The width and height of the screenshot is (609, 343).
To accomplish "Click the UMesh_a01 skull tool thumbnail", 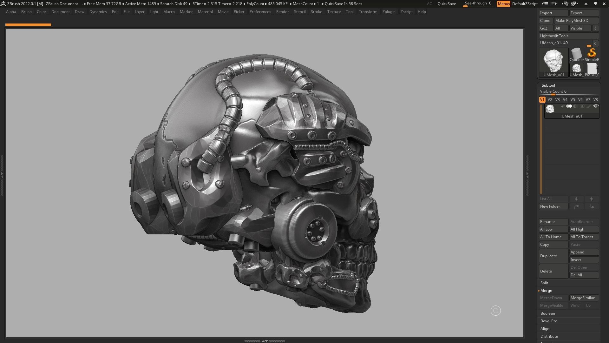I will coord(553,60).
